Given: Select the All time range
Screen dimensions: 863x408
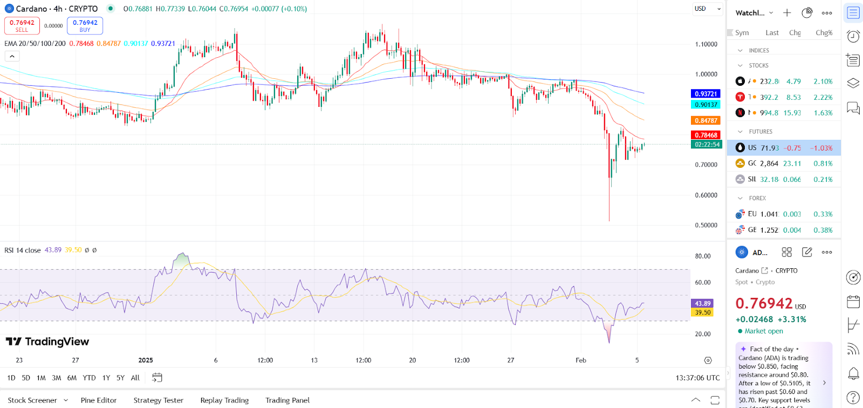Looking at the screenshot, I should (x=135, y=378).
